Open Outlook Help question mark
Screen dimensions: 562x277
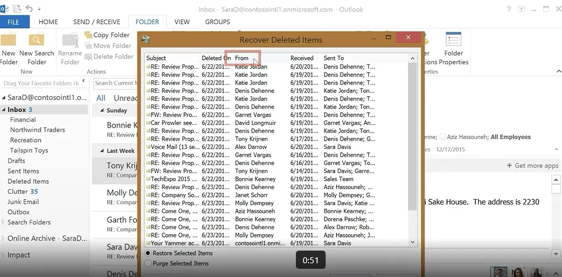(509, 9)
